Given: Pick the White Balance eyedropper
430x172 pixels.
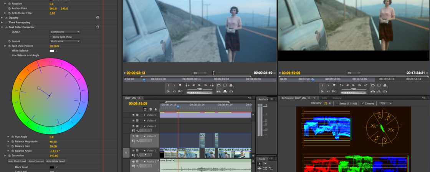Looking at the screenshot, I should click(57, 51).
